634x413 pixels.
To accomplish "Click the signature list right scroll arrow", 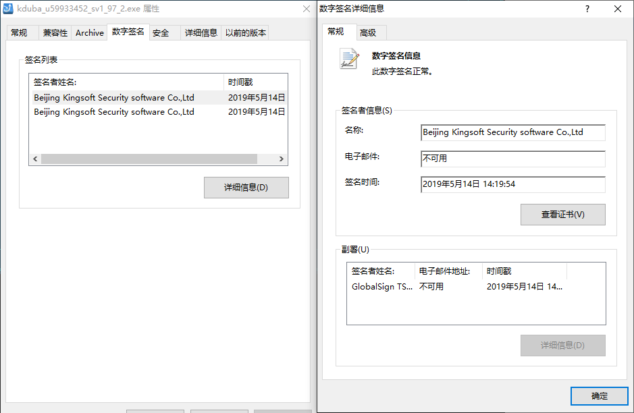I will point(283,159).
